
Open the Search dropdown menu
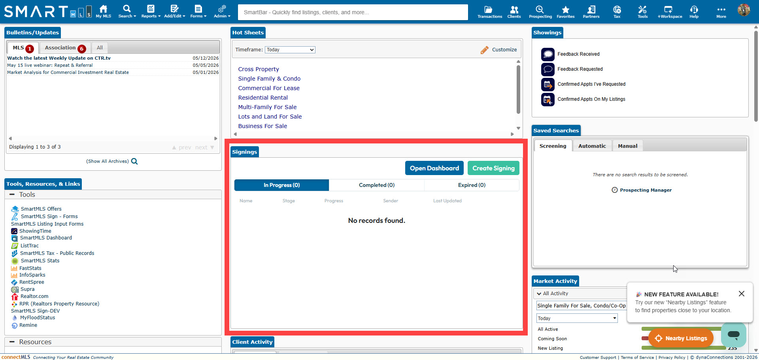tap(127, 11)
